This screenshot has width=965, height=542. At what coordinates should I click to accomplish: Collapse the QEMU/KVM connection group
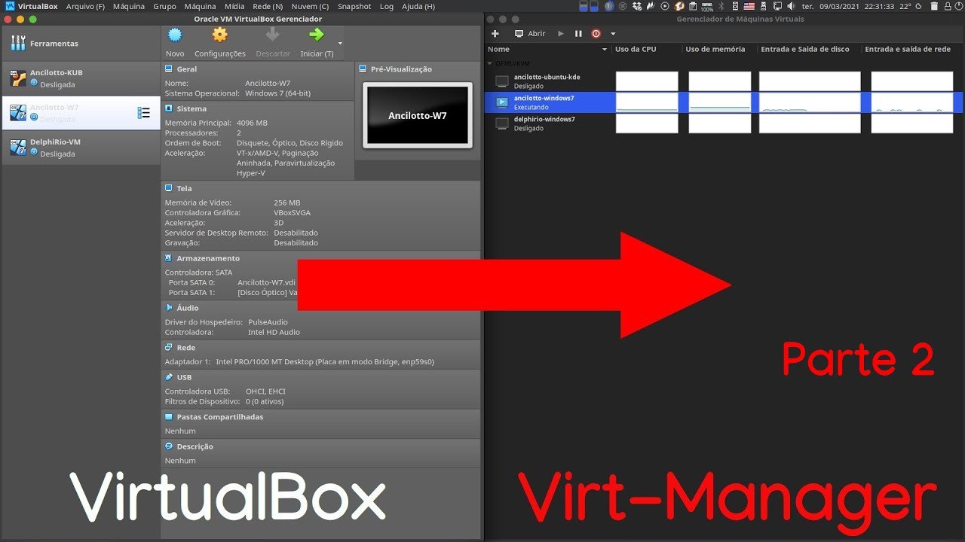tap(490, 63)
